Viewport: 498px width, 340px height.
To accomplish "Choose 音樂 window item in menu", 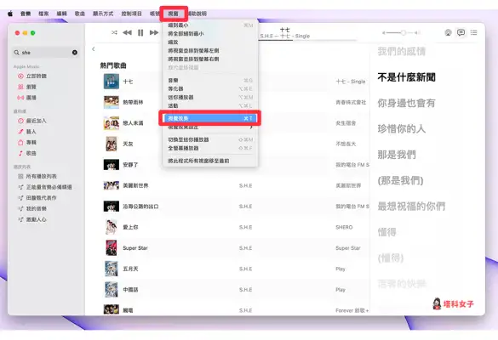I will coord(210,80).
